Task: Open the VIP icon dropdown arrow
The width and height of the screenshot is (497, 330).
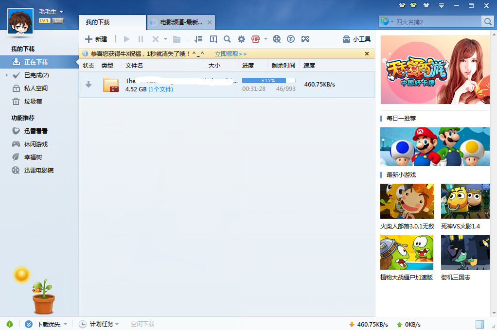Action: tap(266, 39)
